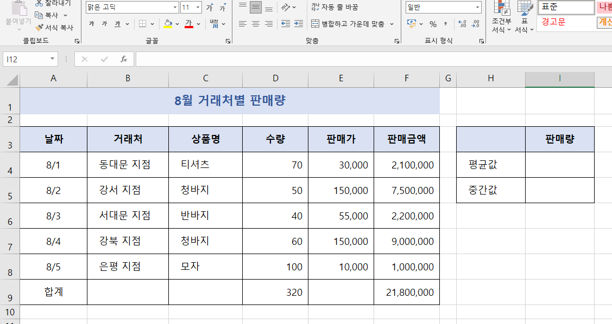The image size is (612, 324).
Task: Apply the 표준 (Normal) cell style
Action: pyautogui.click(x=566, y=7)
